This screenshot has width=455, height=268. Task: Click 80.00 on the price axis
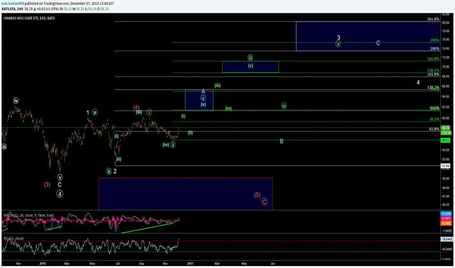click(445, 22)
